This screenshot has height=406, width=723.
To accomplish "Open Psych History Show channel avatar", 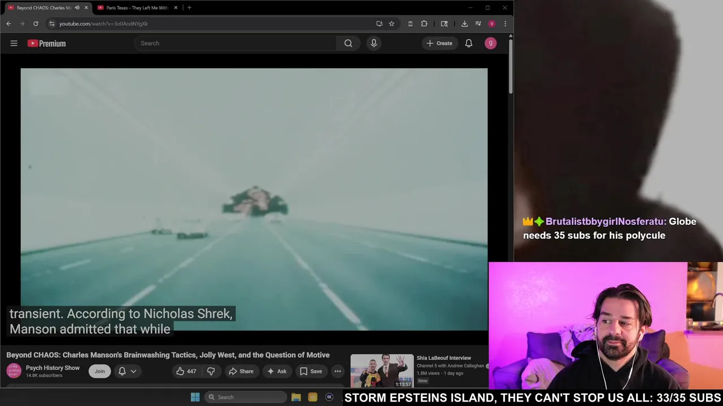I will pos(14,370).
